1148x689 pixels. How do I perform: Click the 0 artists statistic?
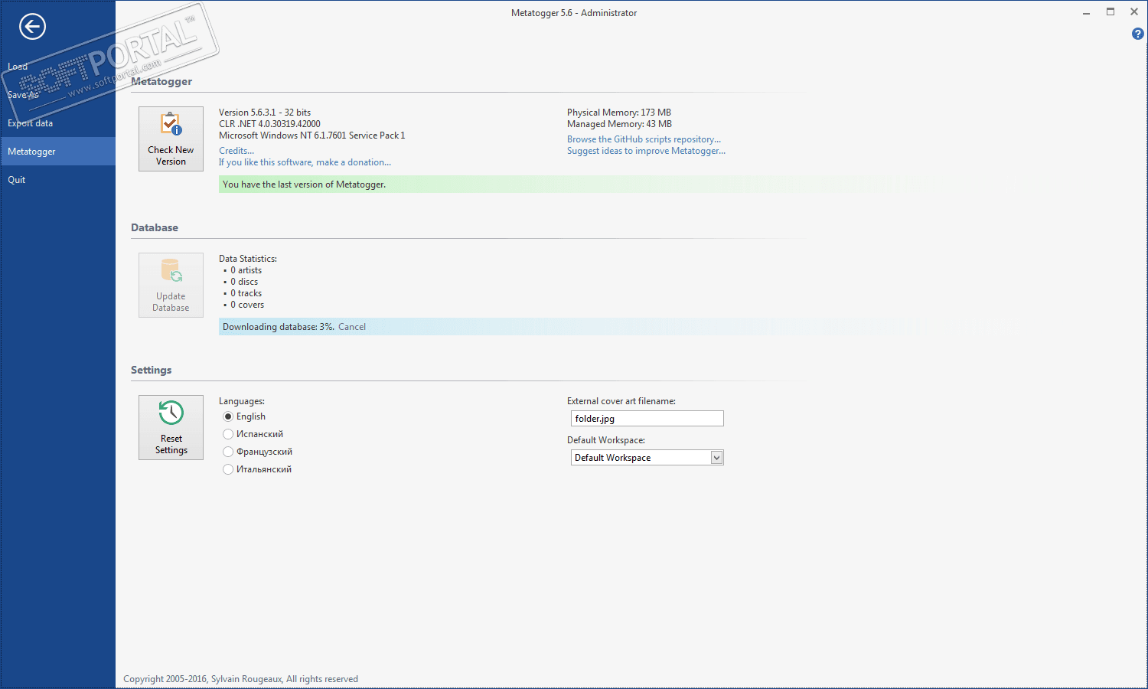246,270
